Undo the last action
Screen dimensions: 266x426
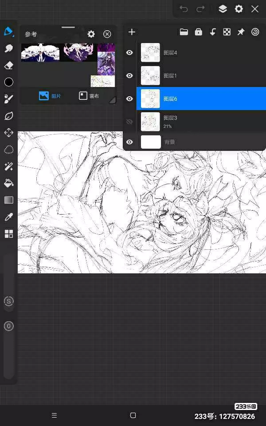pos(184,9)
